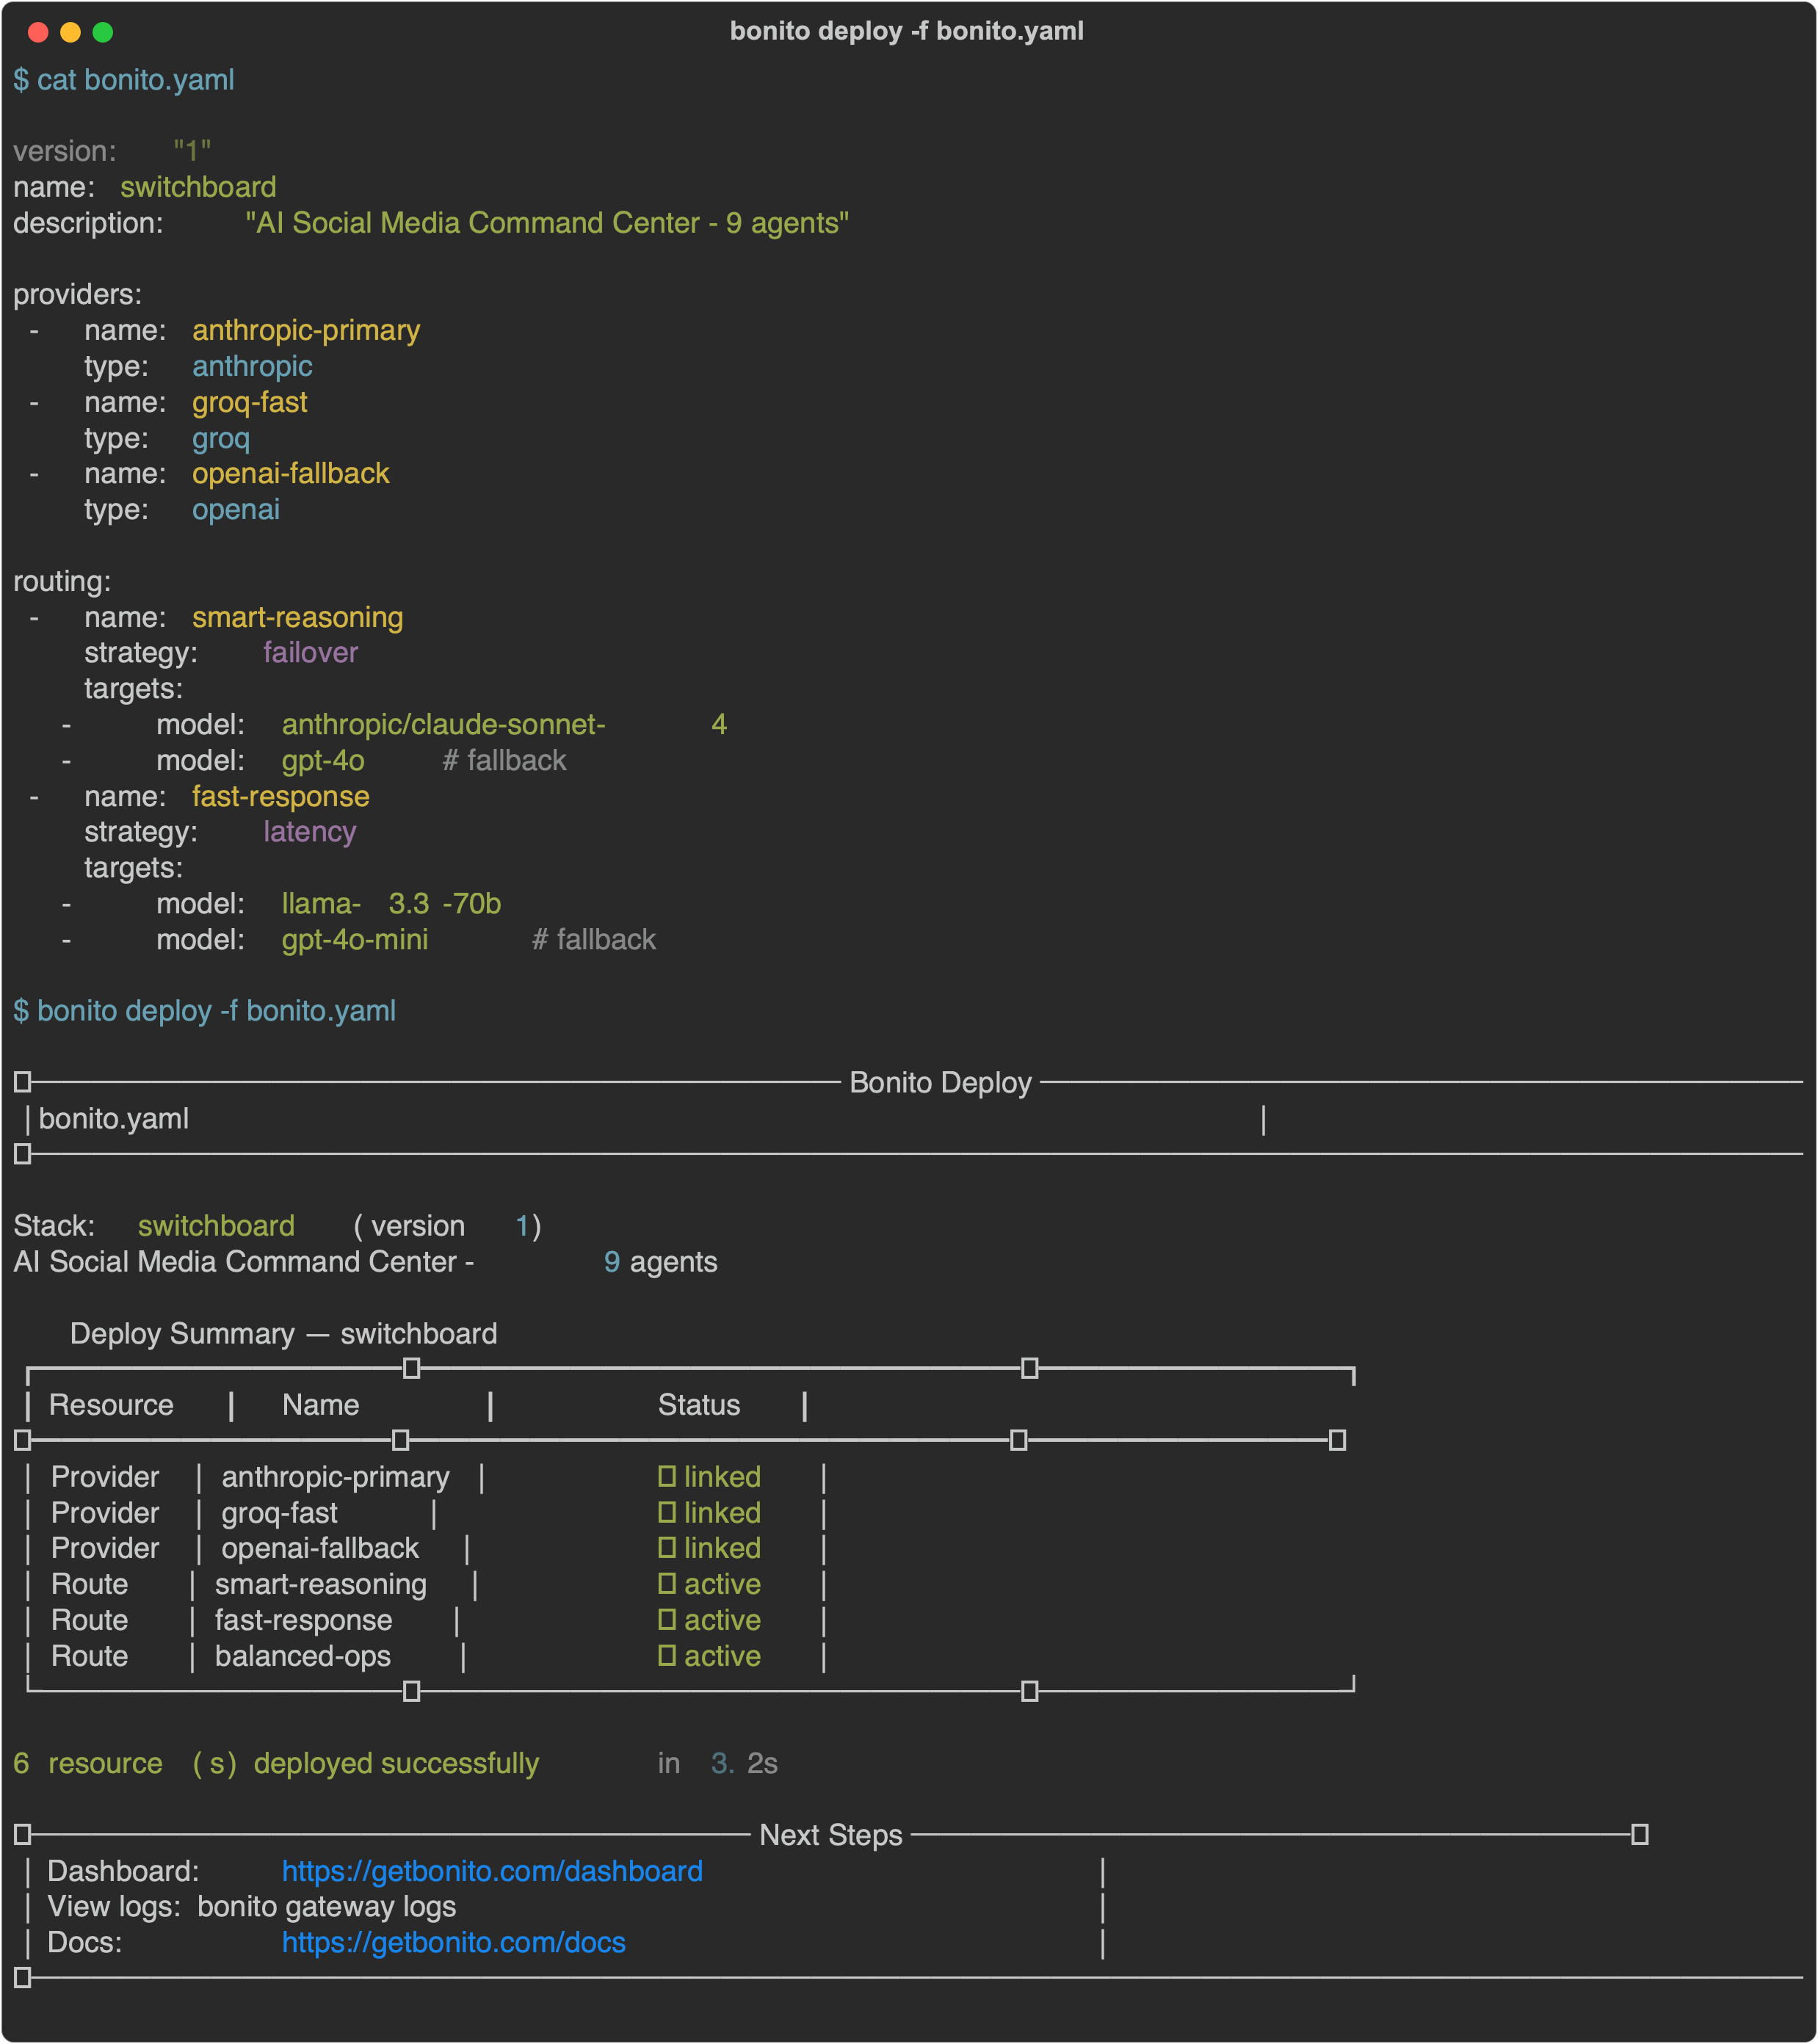Screen dimensions: 1818x2044
Task: Click 'switchboard' on the Stack line
Action: pos(217,1226)
